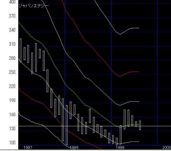Click the last candlestick on the right end

point(140,125)
